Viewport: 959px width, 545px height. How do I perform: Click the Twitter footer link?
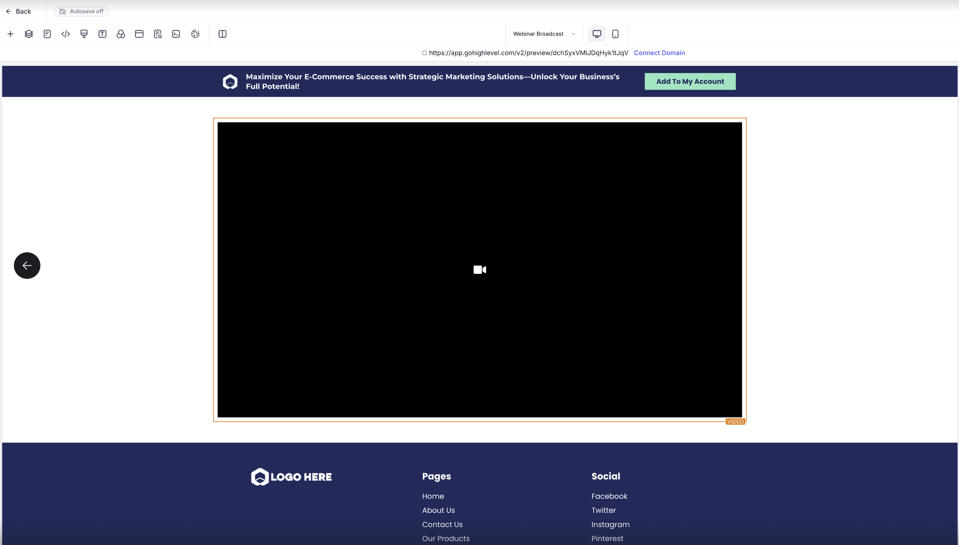604,510
